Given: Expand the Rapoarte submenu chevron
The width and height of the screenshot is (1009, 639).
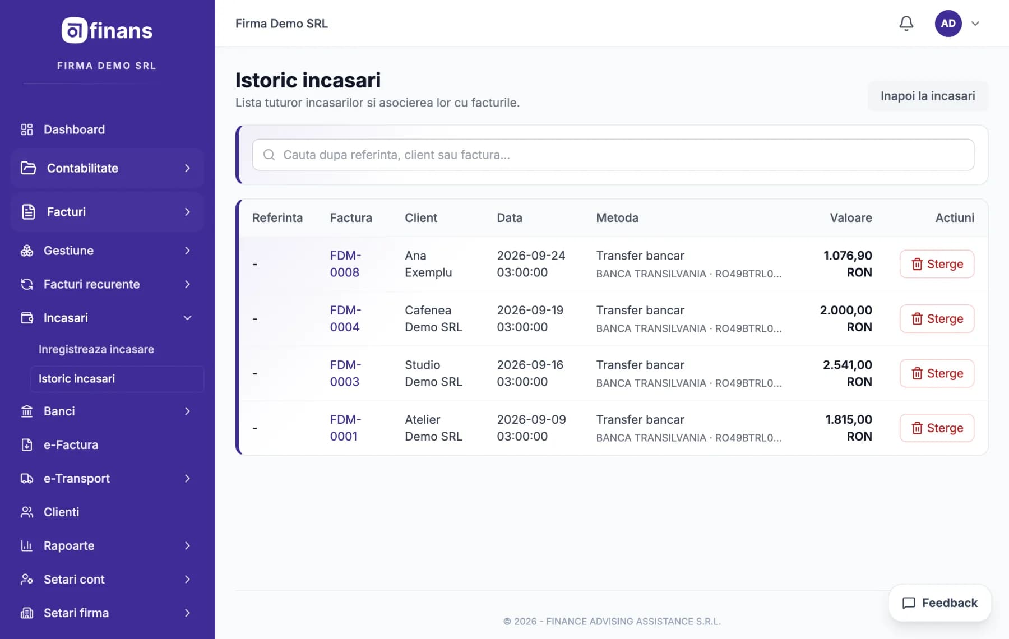Looking at the screenshot, I should [x=187, y=545].
